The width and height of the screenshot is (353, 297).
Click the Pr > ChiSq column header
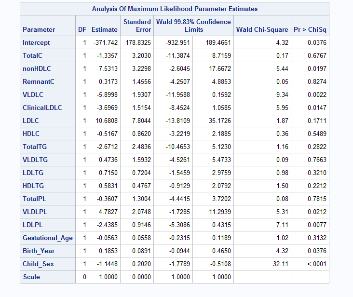coord(310,29)
